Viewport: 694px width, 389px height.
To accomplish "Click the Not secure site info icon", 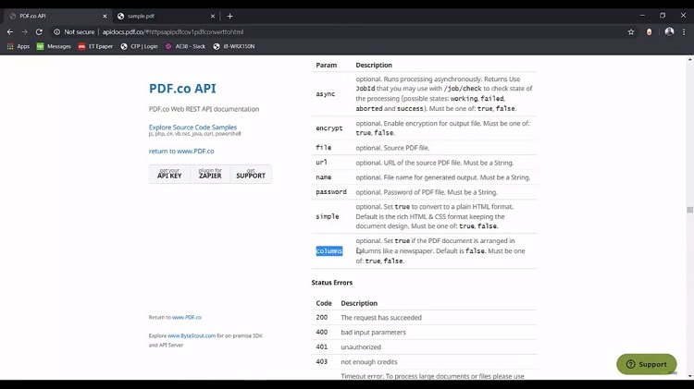I will pyautogui.click(x=56, y=31).
